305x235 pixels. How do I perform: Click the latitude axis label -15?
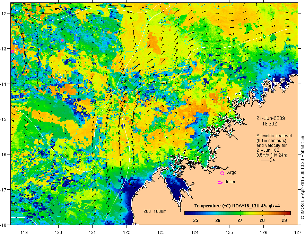[3, 119]
